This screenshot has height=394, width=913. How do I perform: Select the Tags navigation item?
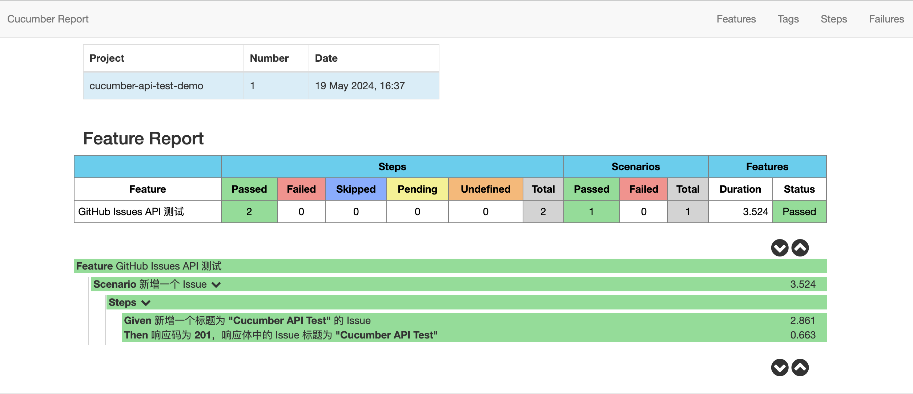point(787,19)
